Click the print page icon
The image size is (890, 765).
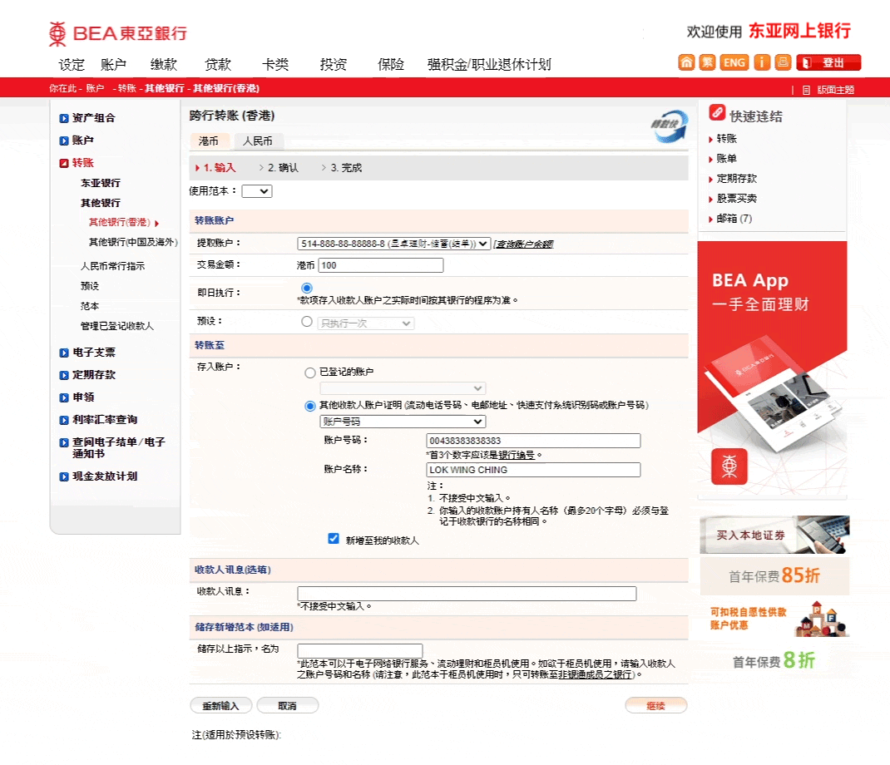click(784, 62)
